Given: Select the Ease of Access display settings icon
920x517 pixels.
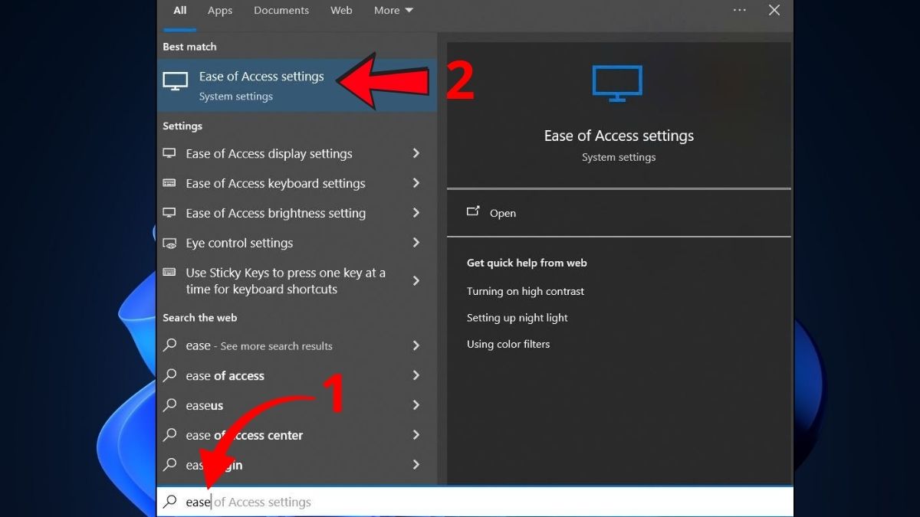Looking at the screenshot, I should (169, 153).
